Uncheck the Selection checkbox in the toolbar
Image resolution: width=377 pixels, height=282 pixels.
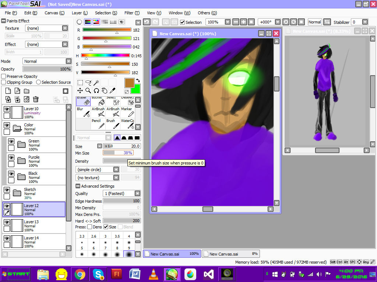pyautogui.click(x=182, y=22)
